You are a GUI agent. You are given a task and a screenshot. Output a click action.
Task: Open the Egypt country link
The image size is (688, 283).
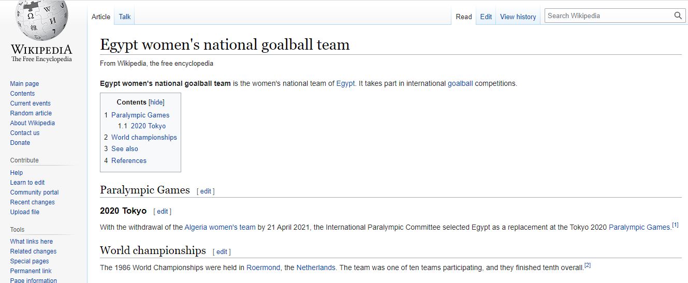pyautogui.click(x=345, y=83)
